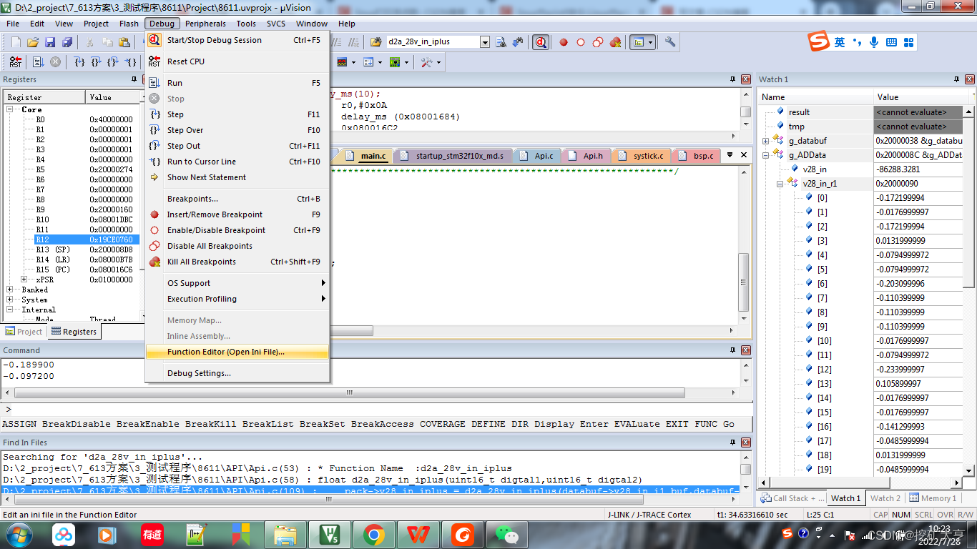Click the Step Over toolbar icon
Screen dimensions: 977x549
coord(97,62)
